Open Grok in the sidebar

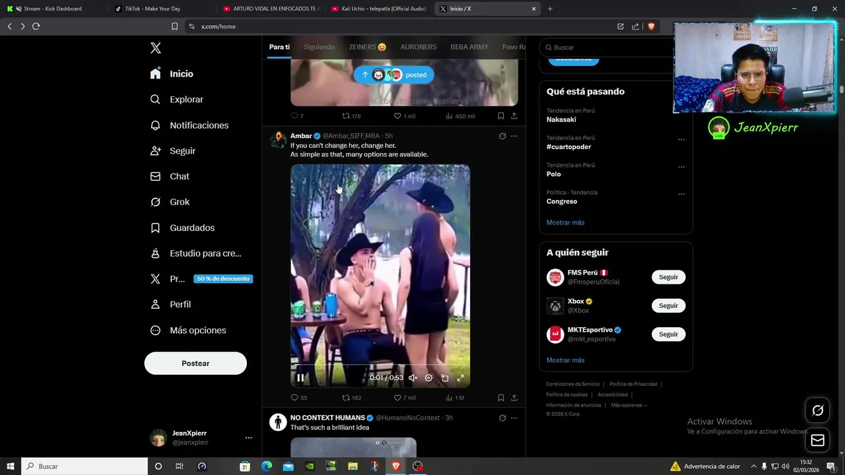(x=170, y=202)
